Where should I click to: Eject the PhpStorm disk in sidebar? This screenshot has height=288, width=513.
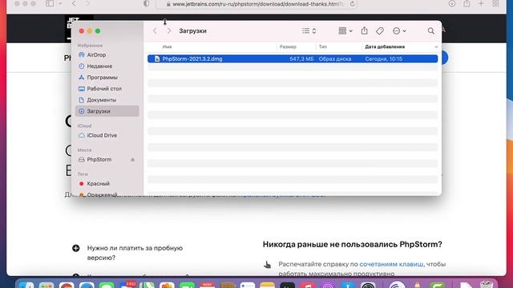click(x=132, y=160)
